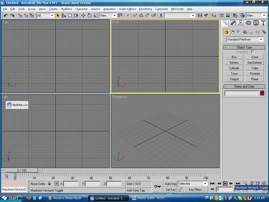Image resolution: width=269 pixels, height=202 pixels.
Task: Toggle Spinner Snap in the toolbar
Action: pyautogui.click(x=153, y=16)
